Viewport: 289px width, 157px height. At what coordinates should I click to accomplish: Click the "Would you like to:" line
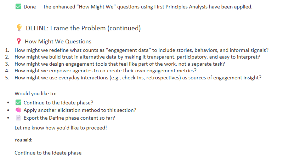pos(35,94)
